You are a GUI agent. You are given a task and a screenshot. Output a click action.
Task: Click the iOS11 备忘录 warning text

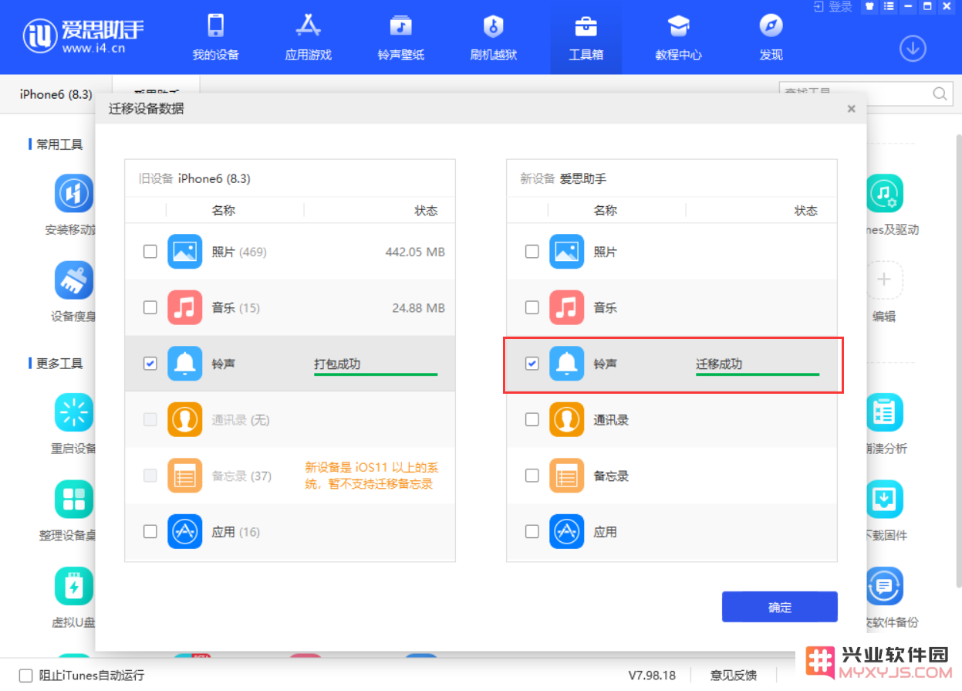372,476
